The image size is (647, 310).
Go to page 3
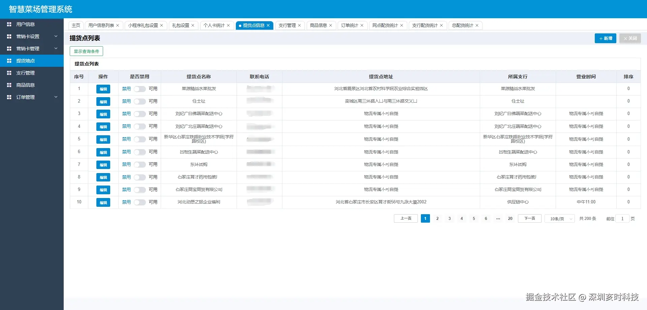450,219
